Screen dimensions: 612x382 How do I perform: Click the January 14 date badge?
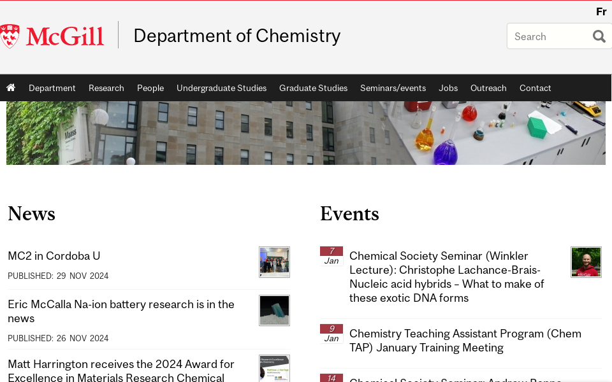(x=331, y=378)
